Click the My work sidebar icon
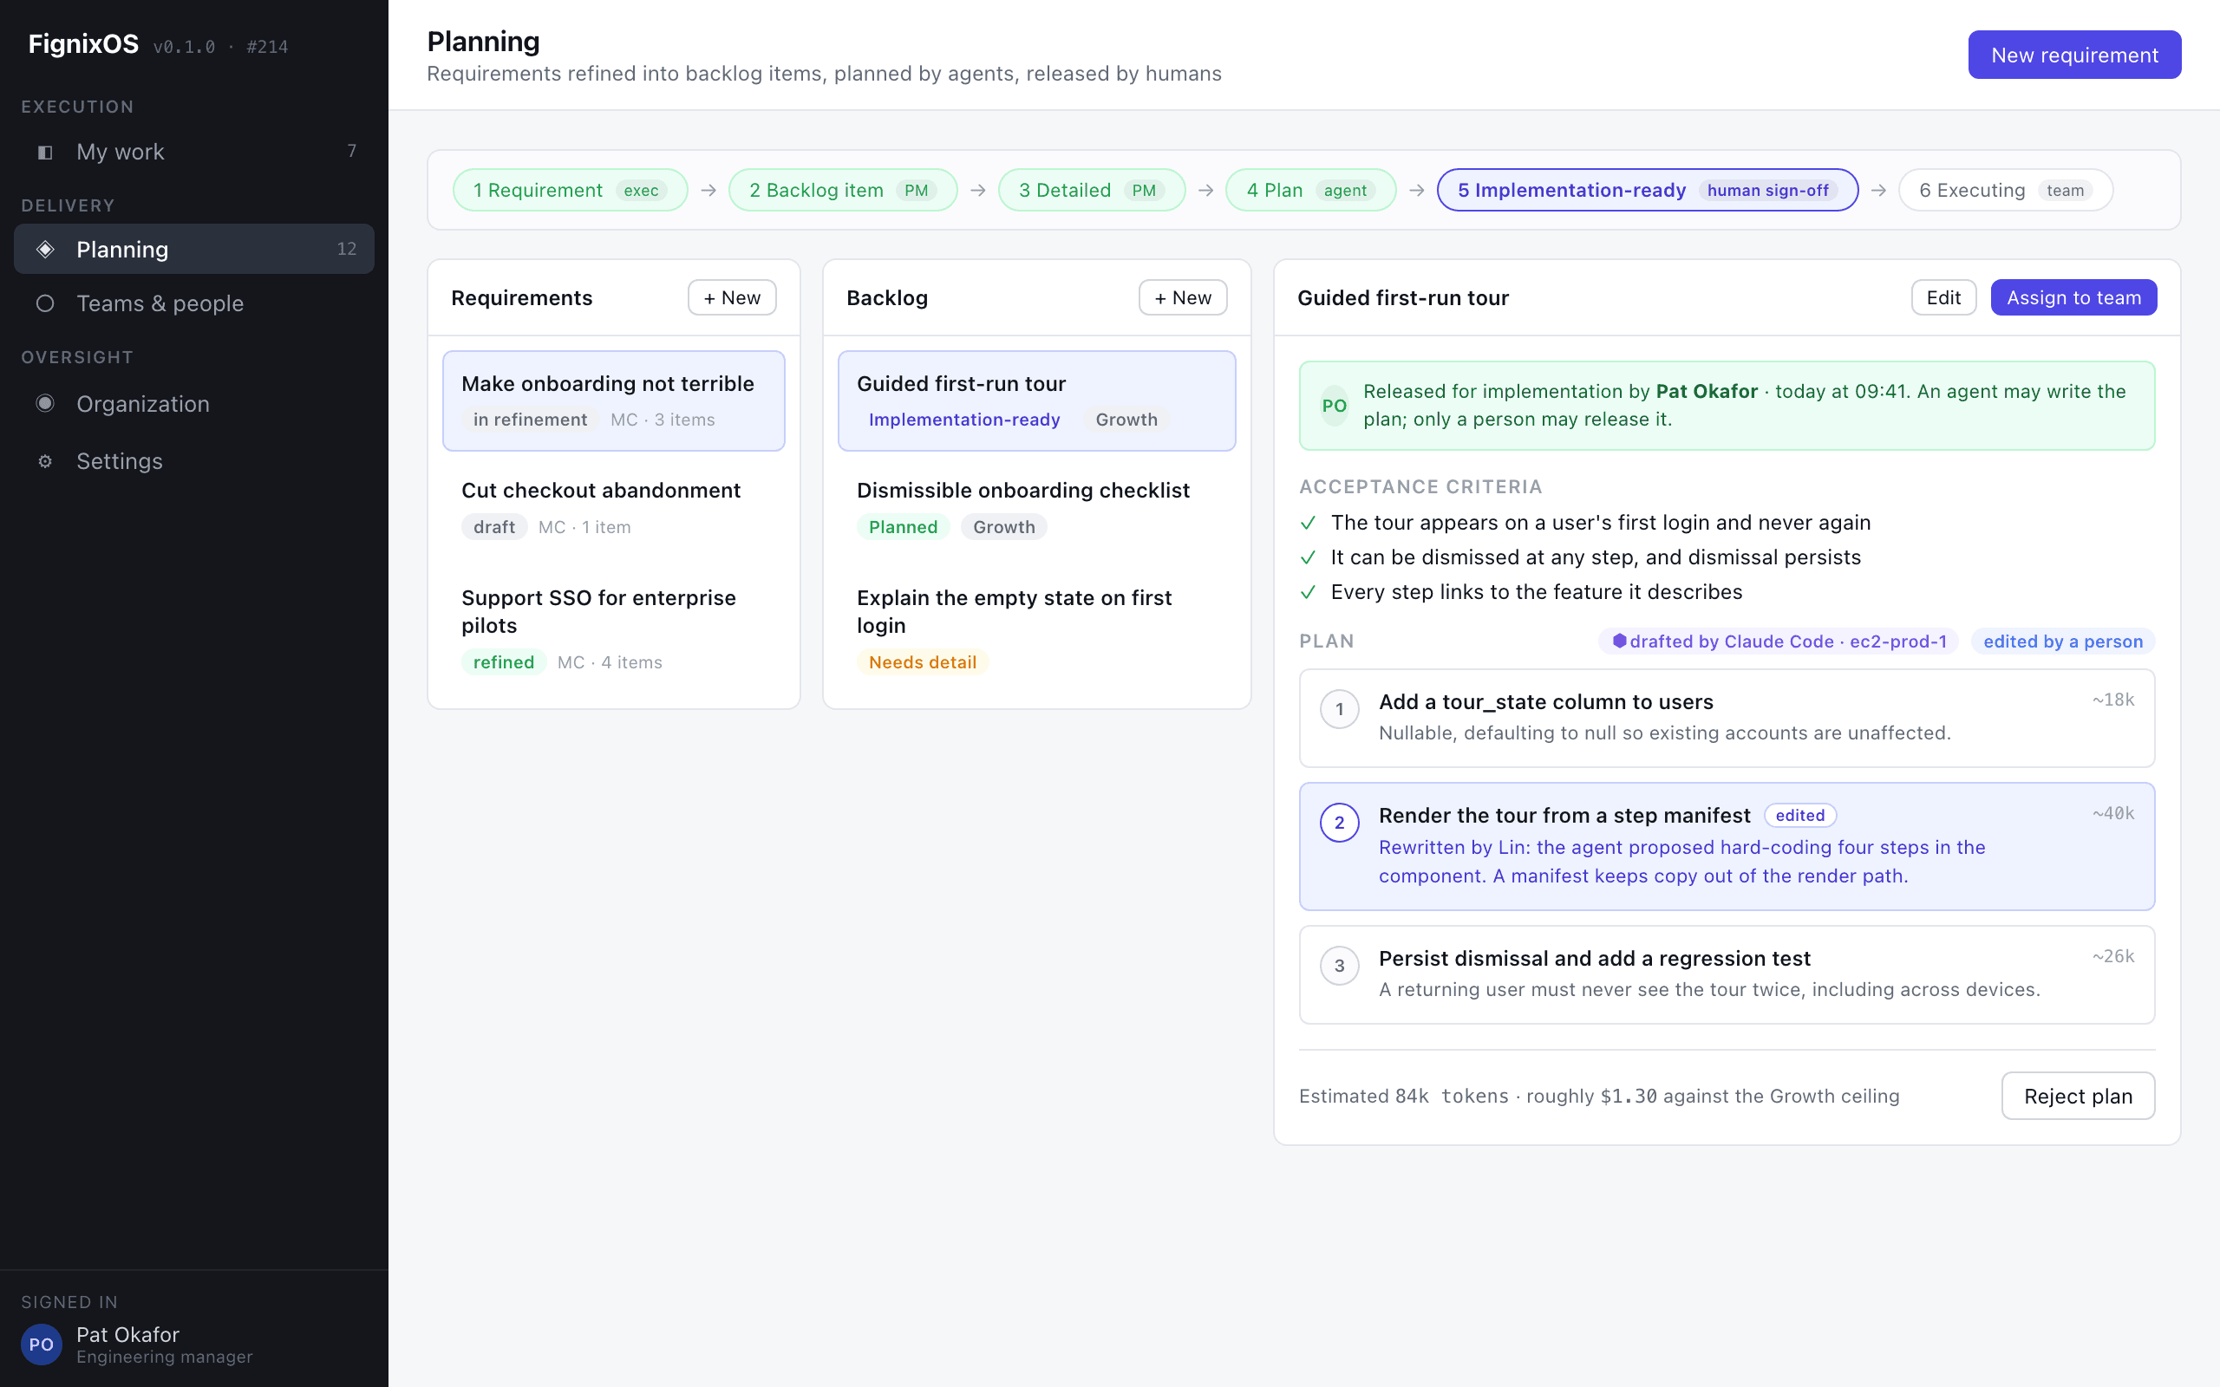2220x1387 pixels. coord(45,153)
